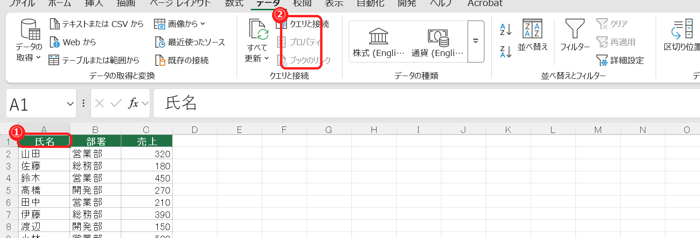The height and width of the screenshot is (238, 700).
Task: Switch to the 校閲 tab
Action: coord(302,3)
